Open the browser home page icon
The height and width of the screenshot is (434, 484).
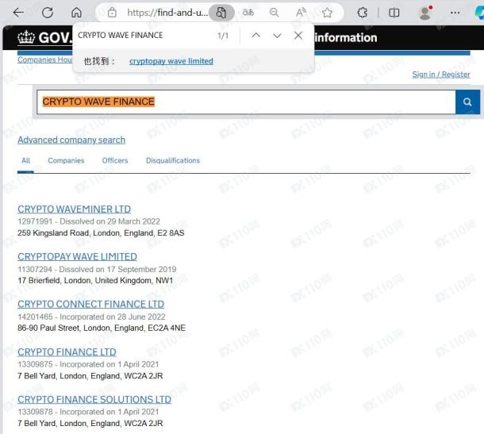point(76,13)
